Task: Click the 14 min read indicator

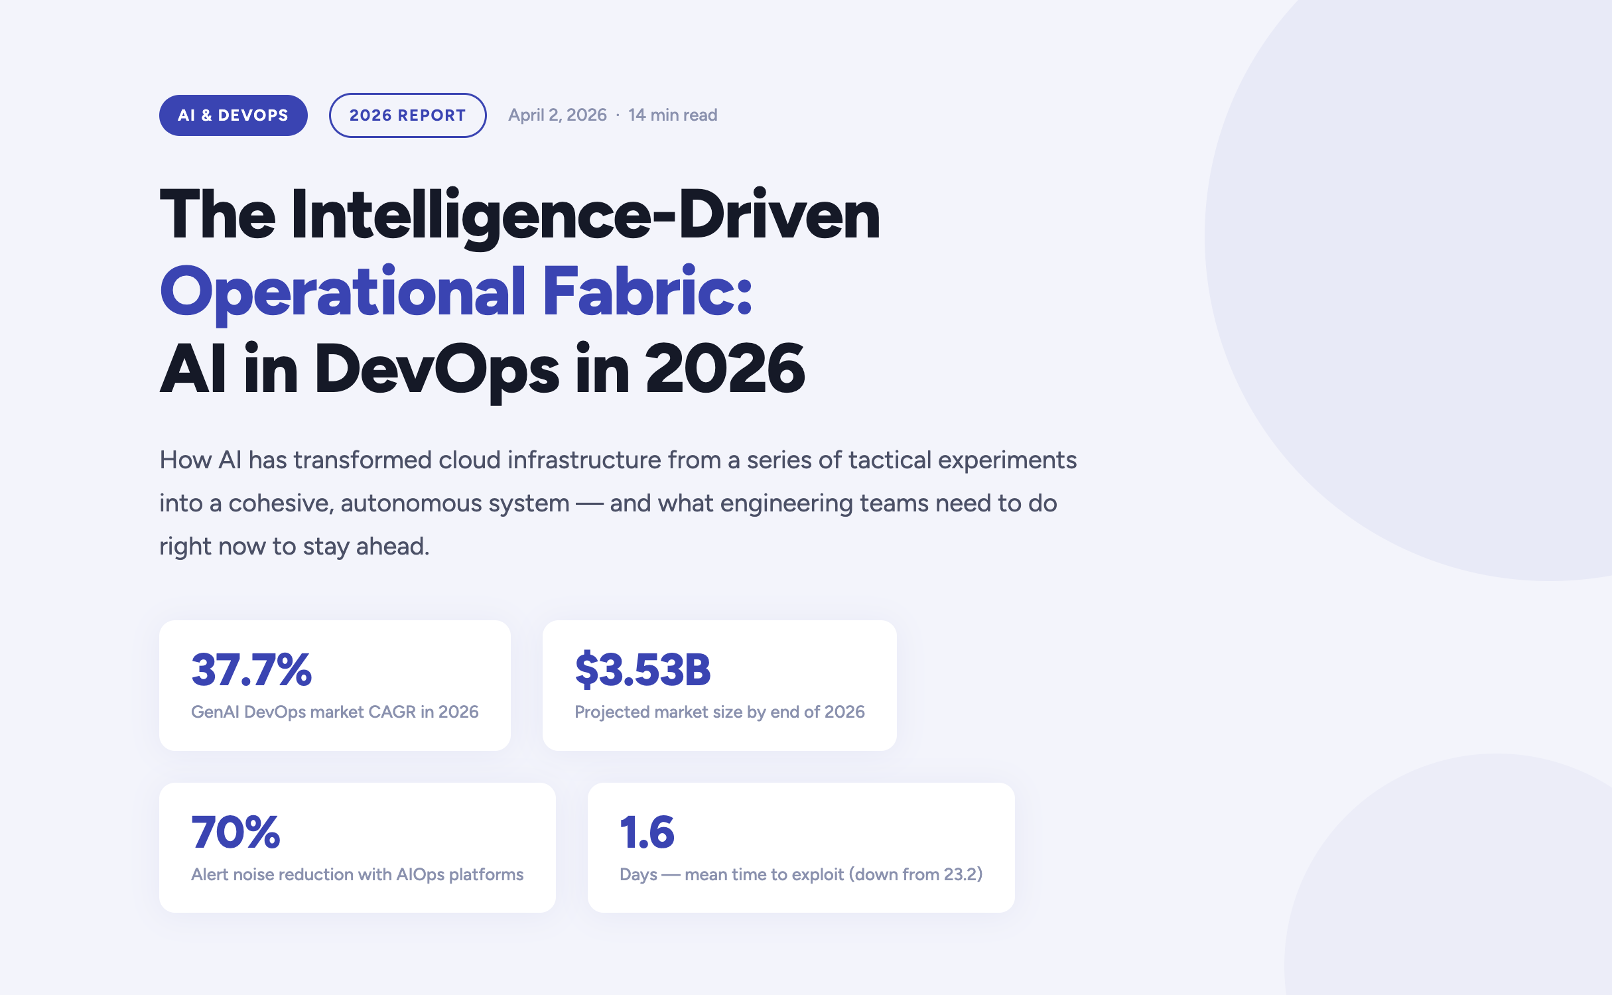Action: (x=672, y=114)
